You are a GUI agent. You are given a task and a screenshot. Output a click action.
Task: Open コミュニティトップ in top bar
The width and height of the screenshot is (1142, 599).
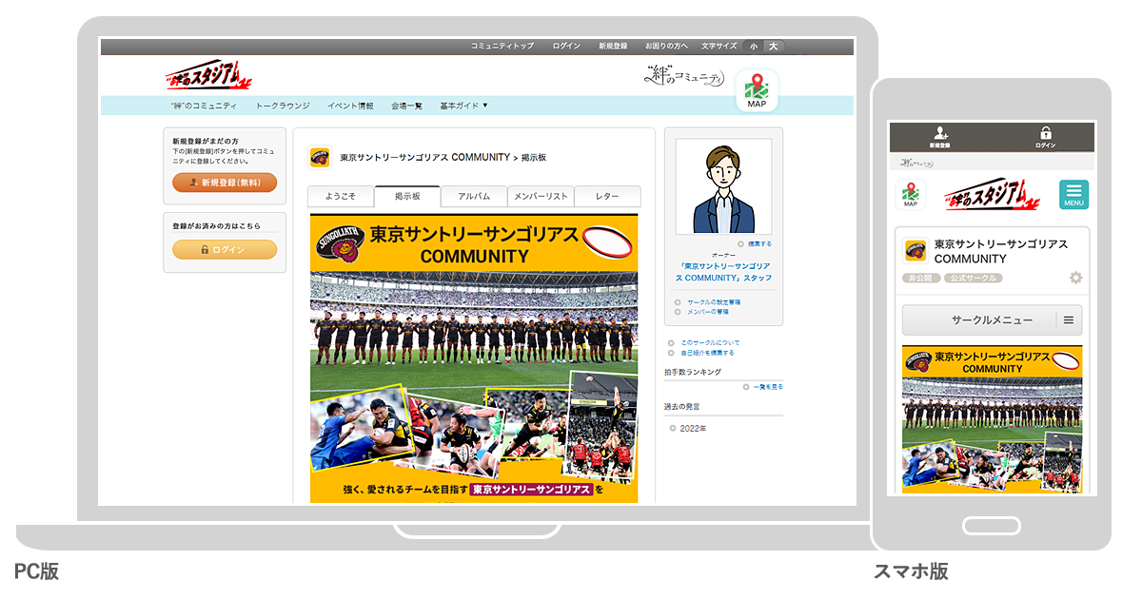(502, 46)
